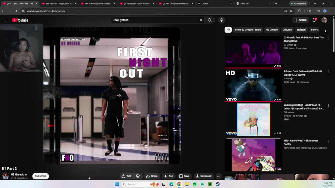Reload the page in Chrome
The image size is (335, 188).
point(16,11)
